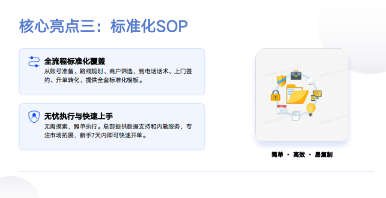Click the calendar icon showing 30
This screenshot has width=386, height=198.
(x=281, y=110)
